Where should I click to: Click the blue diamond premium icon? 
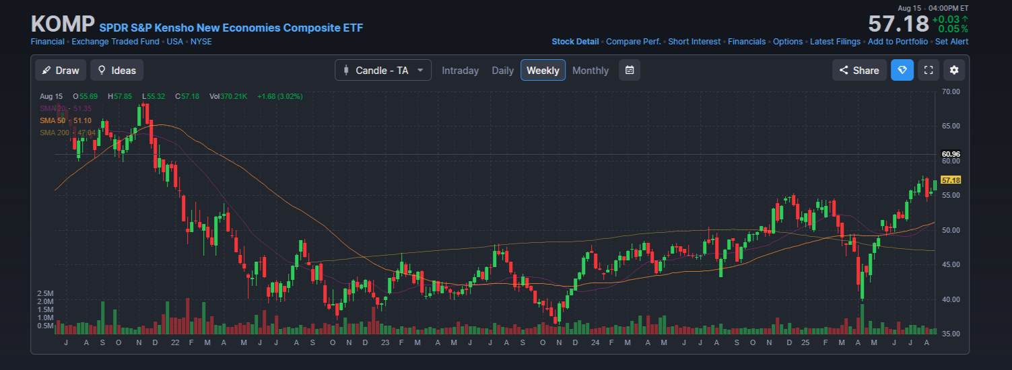pyautogui.click(x=902, y=70)
